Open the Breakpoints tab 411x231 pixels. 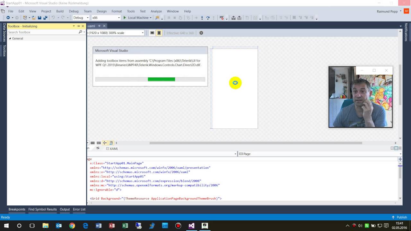(x=17, y=209)
